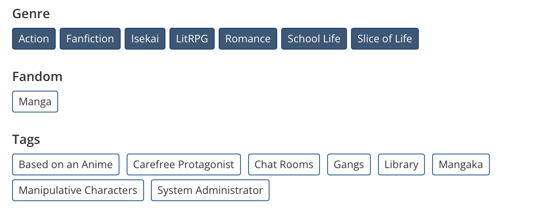Toggle the Action genre tag

[34, 39]
